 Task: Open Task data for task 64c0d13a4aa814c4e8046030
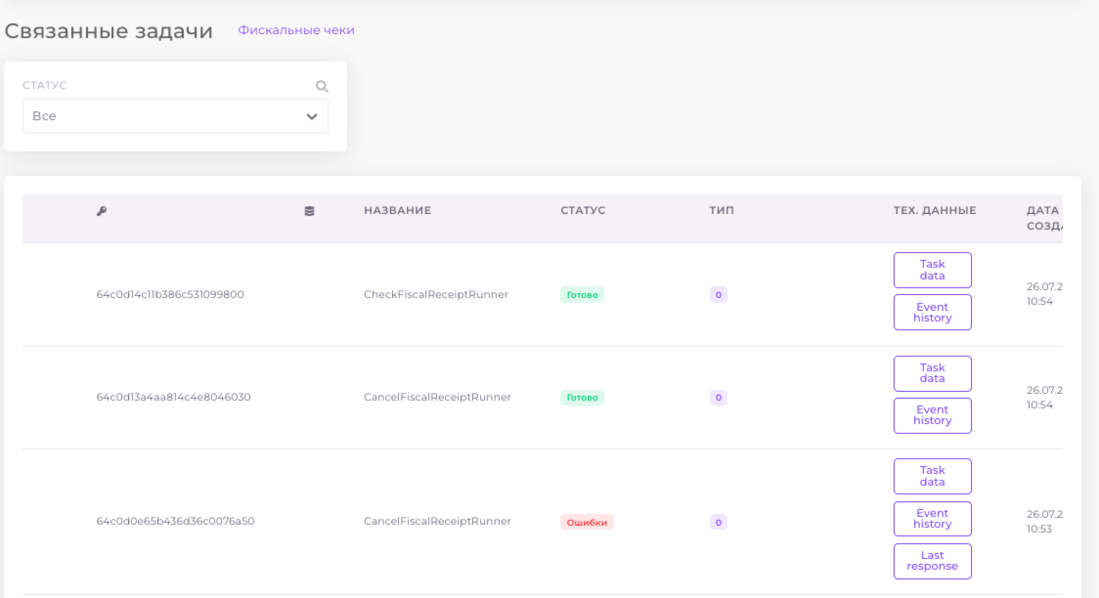[932, 373]
